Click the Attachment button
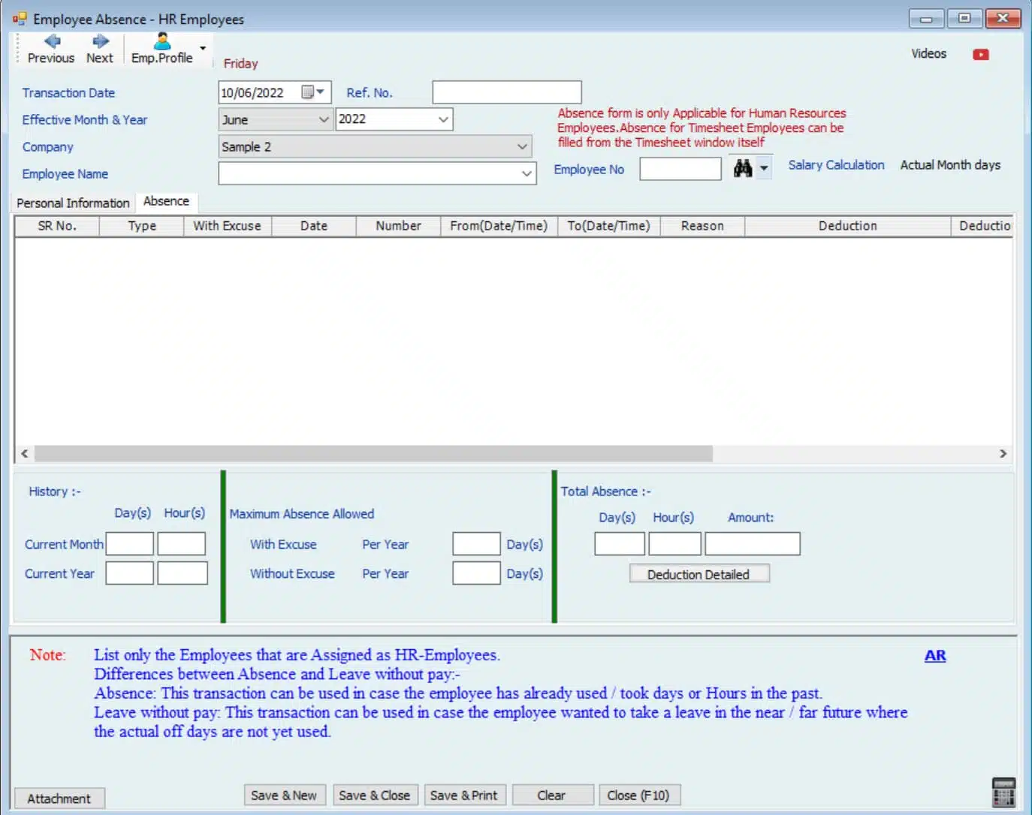The image size is (1032, 815). (x=59, y=798)
